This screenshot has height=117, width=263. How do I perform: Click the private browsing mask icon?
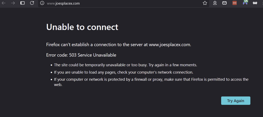coord(255,3)
